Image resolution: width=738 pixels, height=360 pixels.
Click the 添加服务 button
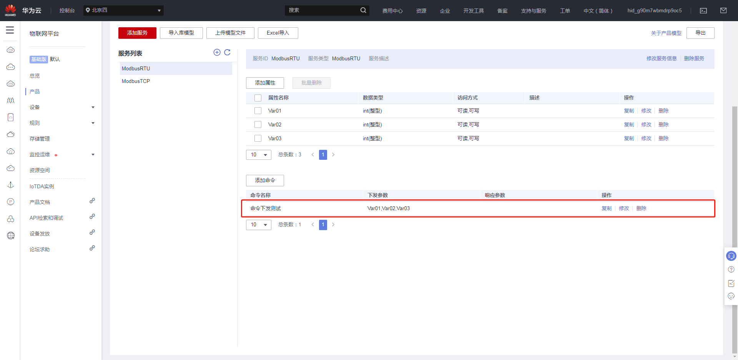click(137, 33)
